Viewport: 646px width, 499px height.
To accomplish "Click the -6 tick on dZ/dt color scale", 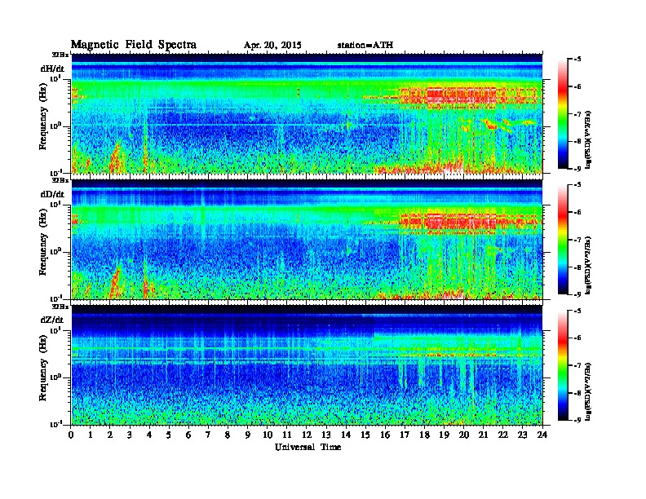I will (x=577, y=338).
